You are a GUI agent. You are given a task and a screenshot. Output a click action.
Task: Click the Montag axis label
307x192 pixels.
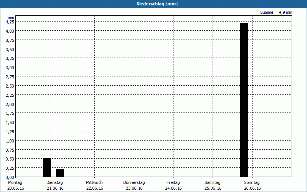pos(15,182)
